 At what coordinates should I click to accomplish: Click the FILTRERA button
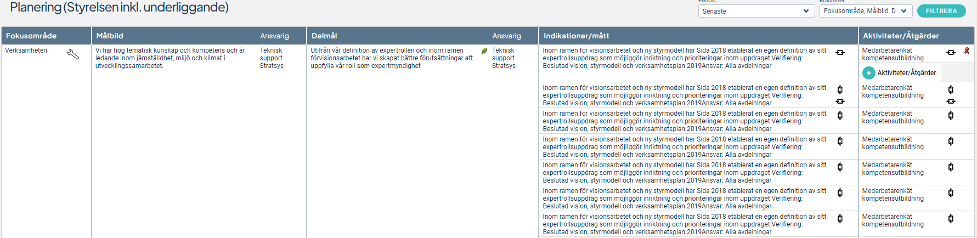[x=941, y=11]
